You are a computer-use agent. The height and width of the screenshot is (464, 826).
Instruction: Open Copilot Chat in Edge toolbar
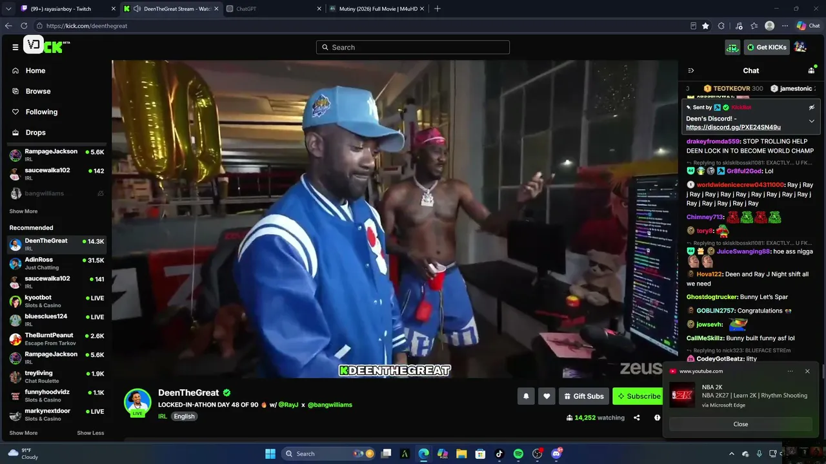point(808,26)
